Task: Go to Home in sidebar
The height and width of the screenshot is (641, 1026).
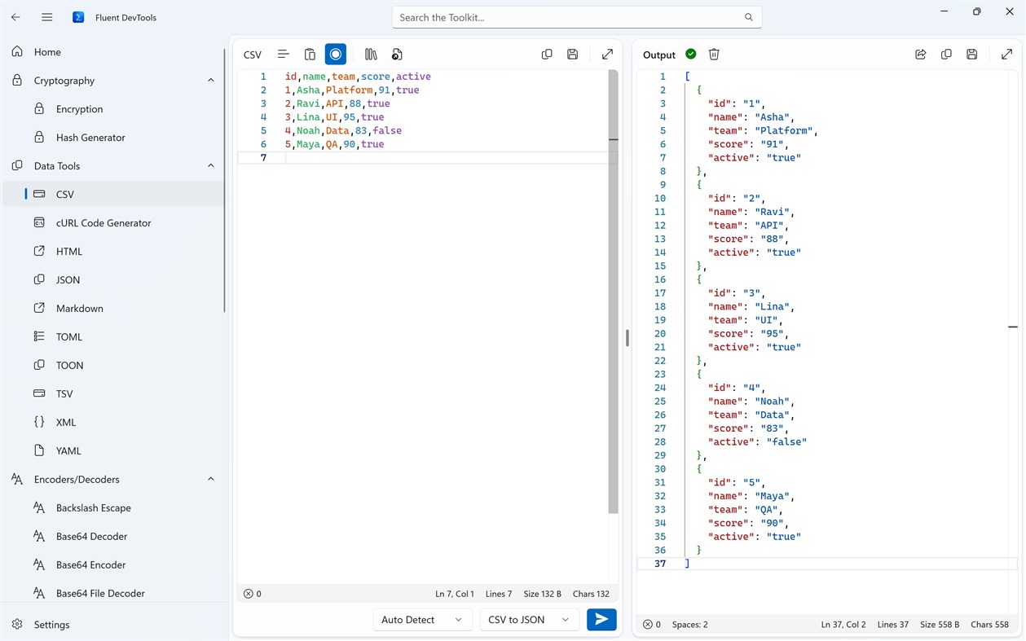Action: [114, 52]
